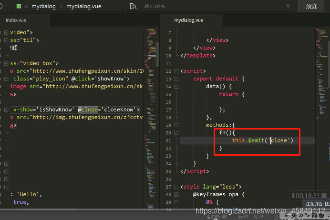
Task: Collapse the ss="til" tag in index.vue
Action: (x=6, y=40)
